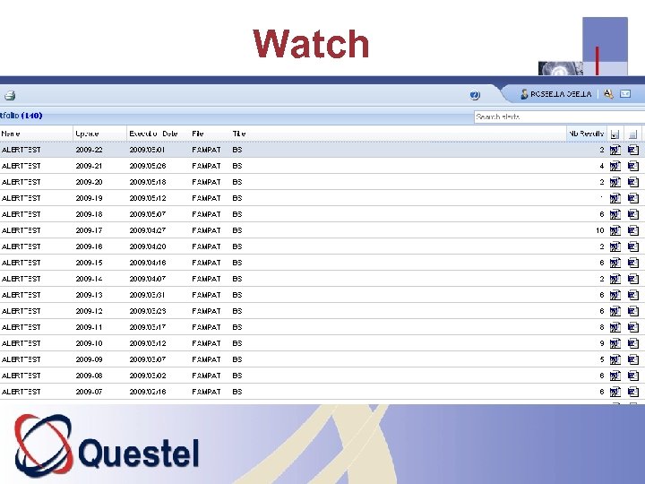Click the floppy-disk save icon in the column header
The height and width of the screenshot is (484, 645).
coord(615,134)
